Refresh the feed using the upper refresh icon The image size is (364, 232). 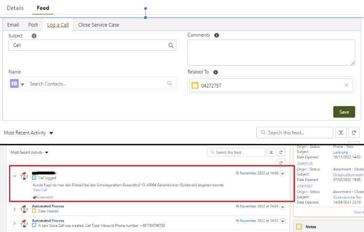pos(354,133)
